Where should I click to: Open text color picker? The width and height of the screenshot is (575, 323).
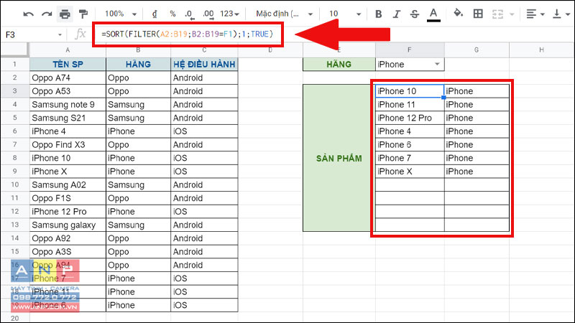click(x=433, y=14)
